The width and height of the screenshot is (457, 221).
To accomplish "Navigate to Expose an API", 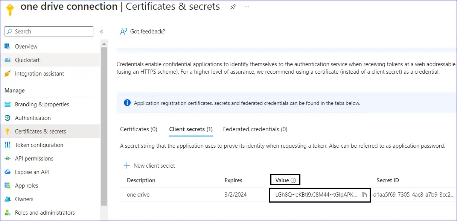I will point(32,172).
